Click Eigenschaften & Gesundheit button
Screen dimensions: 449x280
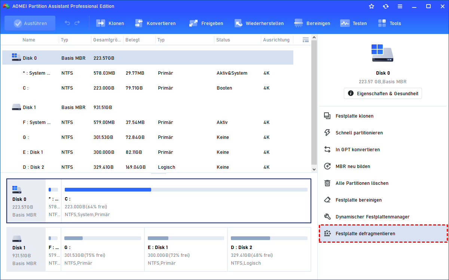pyautogui.click(x=383, y=93)
